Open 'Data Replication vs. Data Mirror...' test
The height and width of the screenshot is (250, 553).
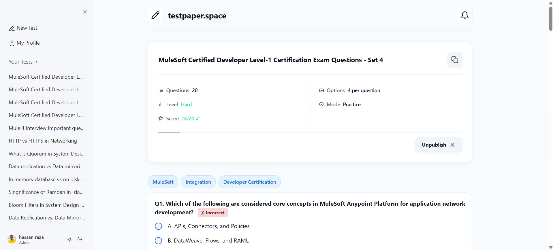pyautogui.click(x=47, y=218)
